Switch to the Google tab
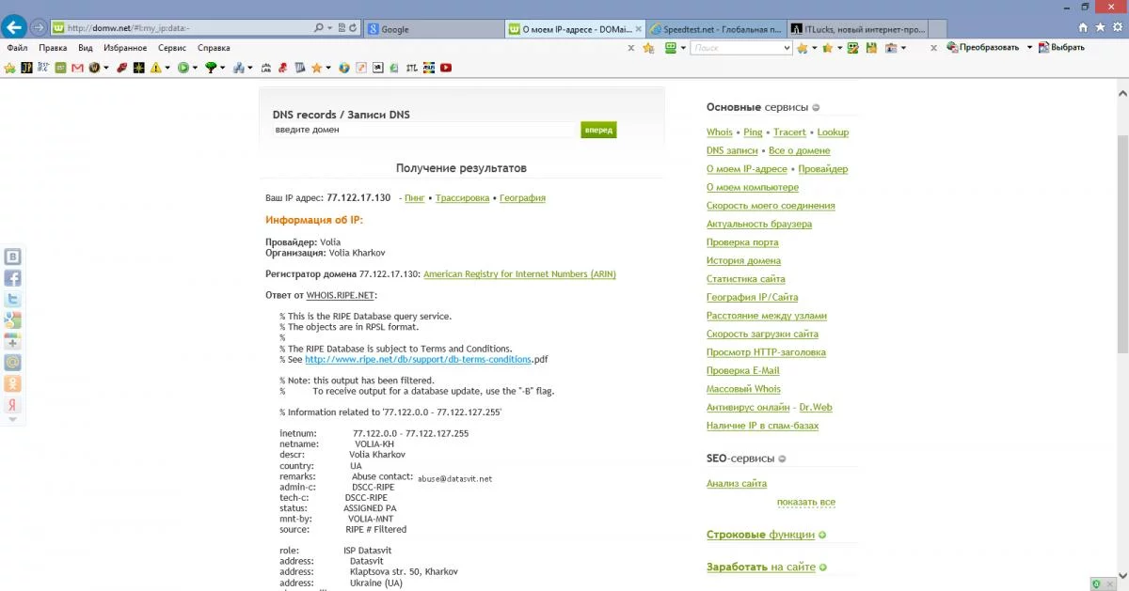Screen dimensions: 1129x591 [433, 29]
